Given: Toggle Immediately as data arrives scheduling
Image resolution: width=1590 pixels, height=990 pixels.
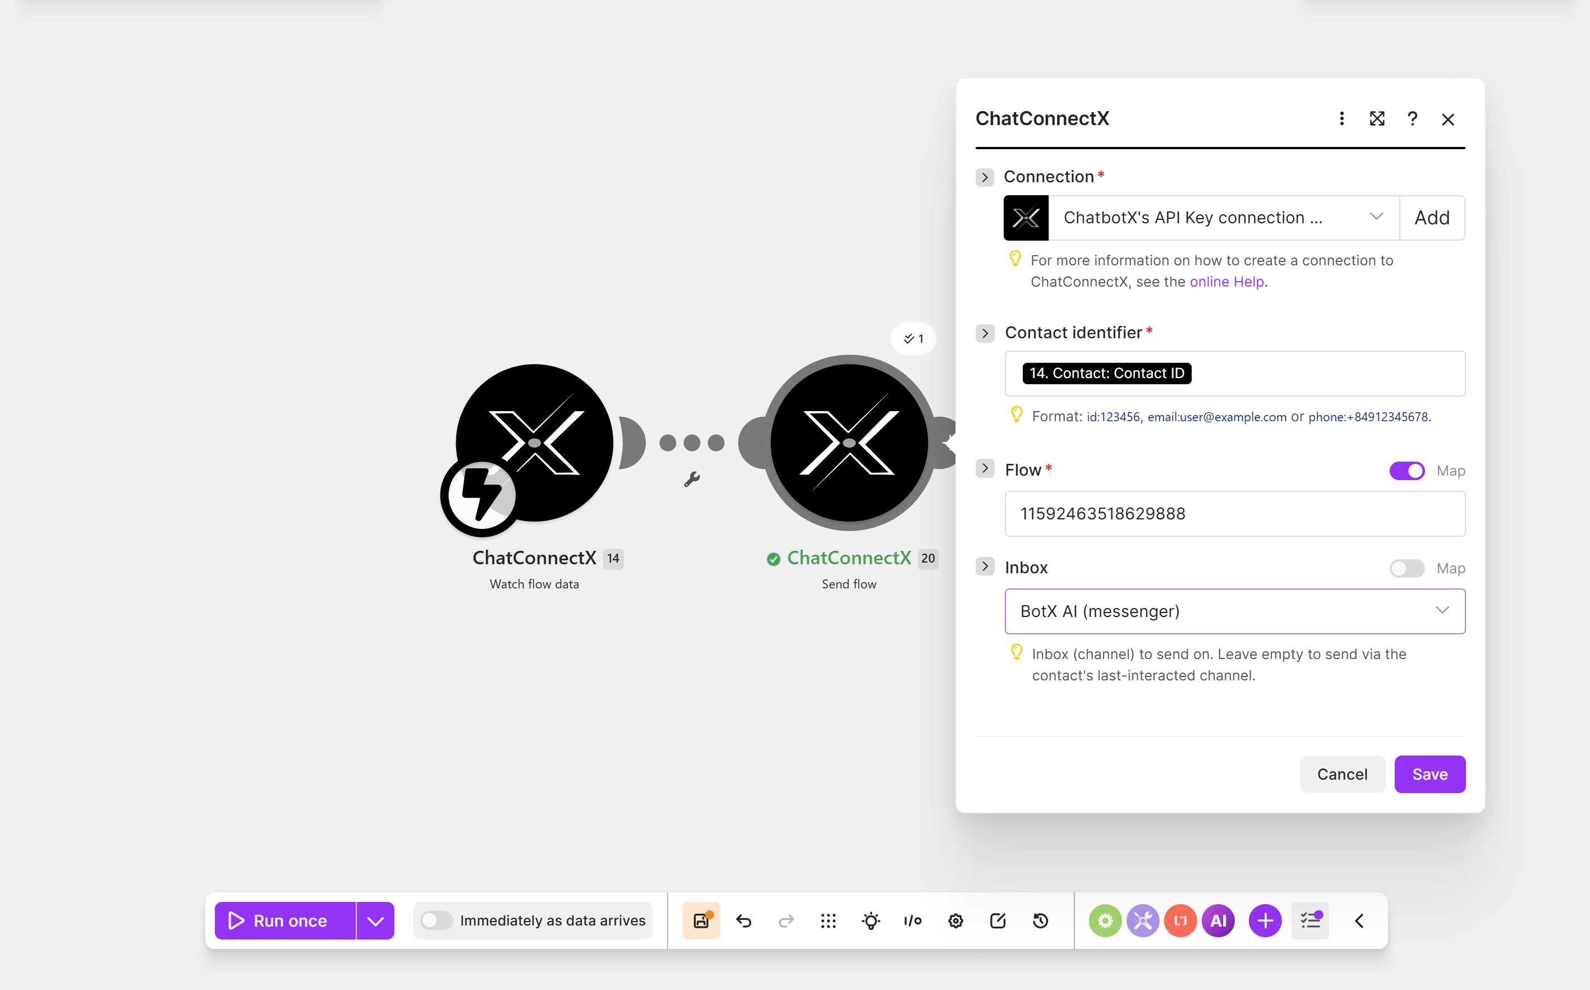Looking at the screenshot, I should point(437,920).
